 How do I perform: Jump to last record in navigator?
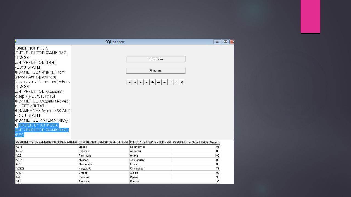[147, 82]
